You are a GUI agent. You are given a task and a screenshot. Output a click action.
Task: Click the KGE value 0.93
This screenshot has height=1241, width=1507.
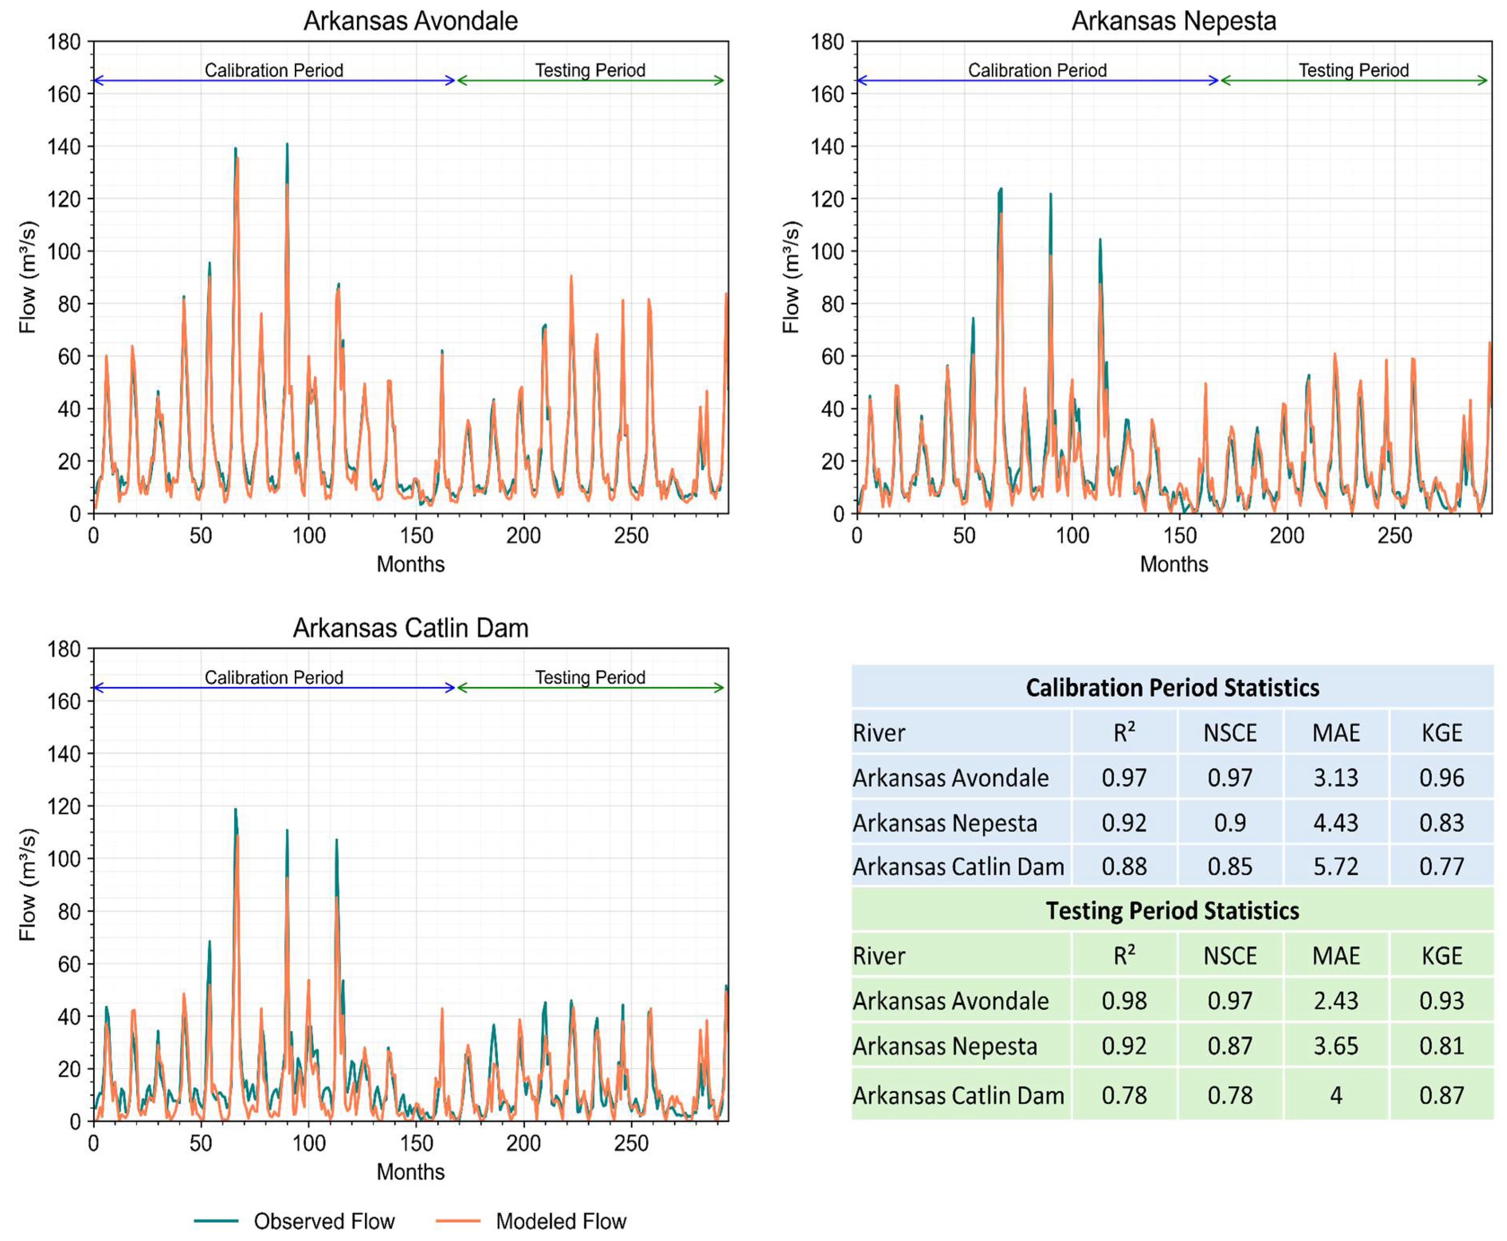[1441, 1000]
